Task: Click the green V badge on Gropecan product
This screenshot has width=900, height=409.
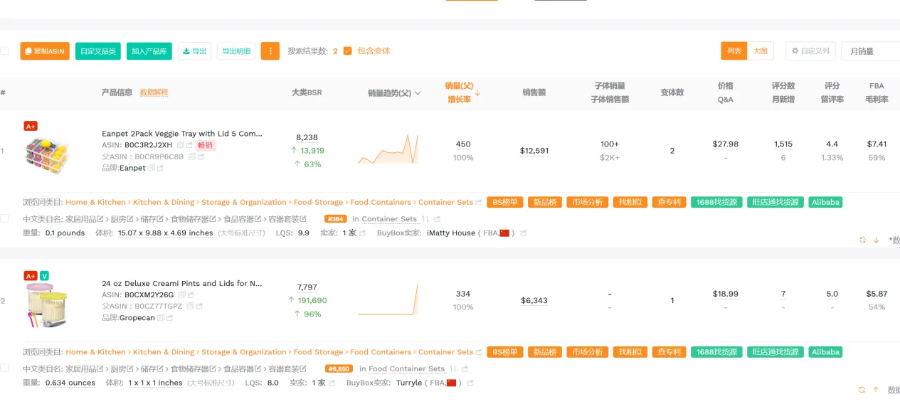Action: [x=44, y=276]
